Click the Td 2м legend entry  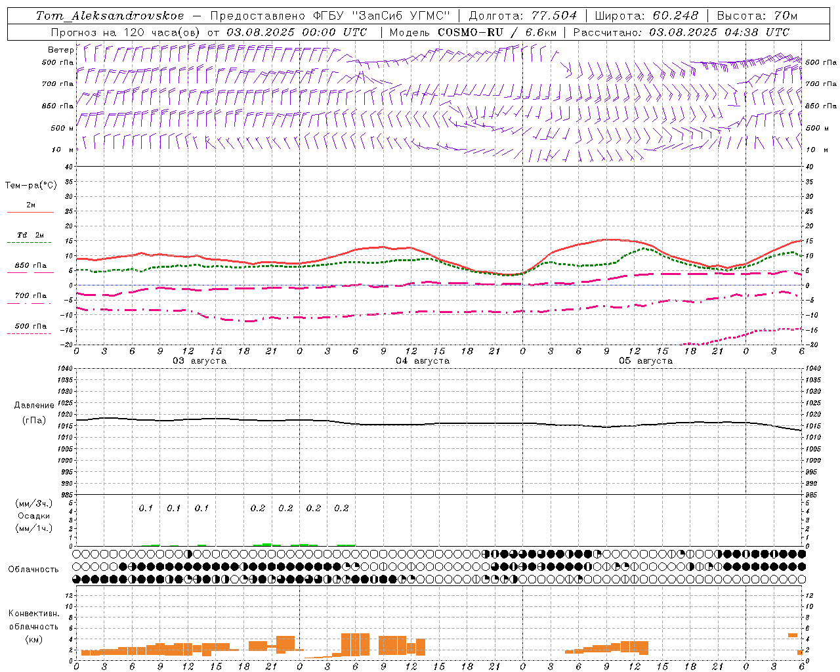31,235
